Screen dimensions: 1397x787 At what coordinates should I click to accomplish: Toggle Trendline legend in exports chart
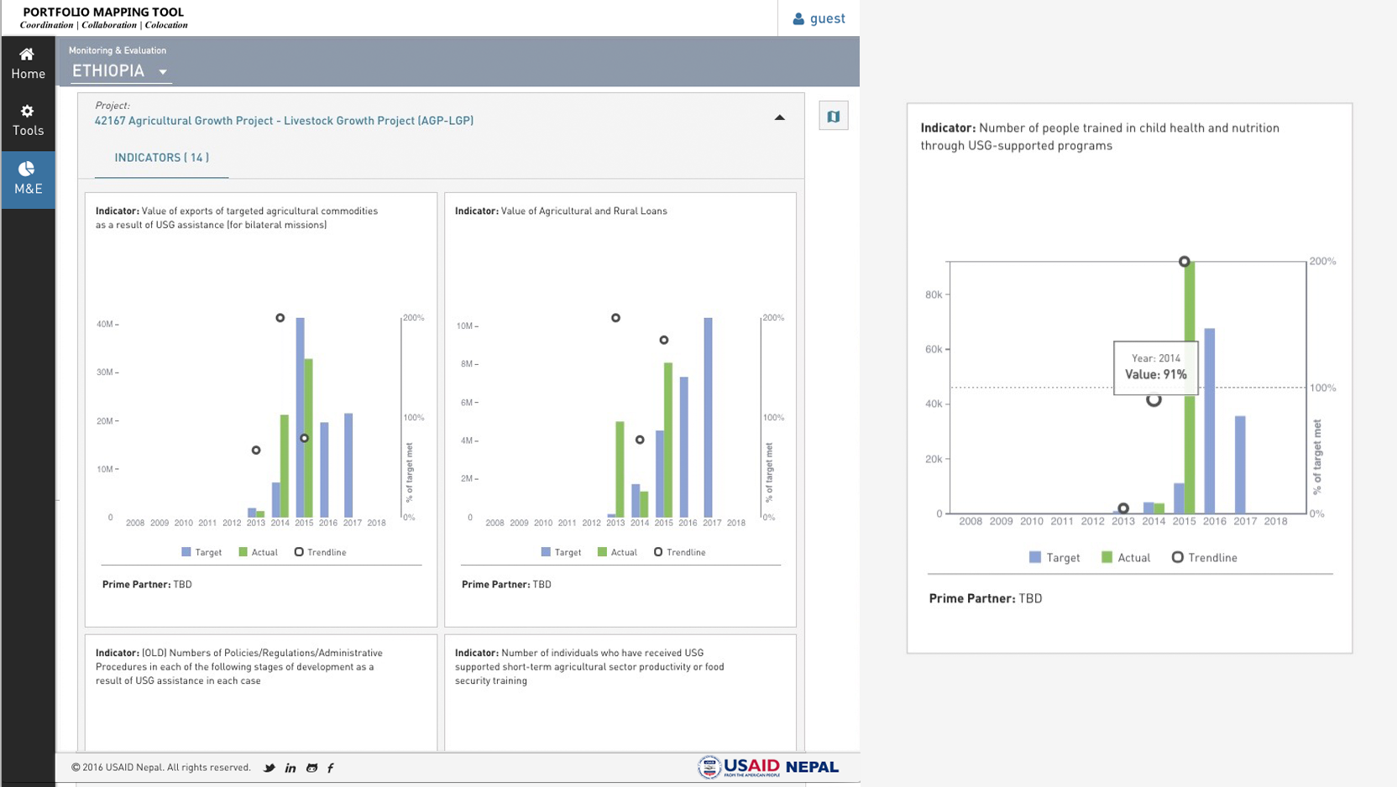320,552
